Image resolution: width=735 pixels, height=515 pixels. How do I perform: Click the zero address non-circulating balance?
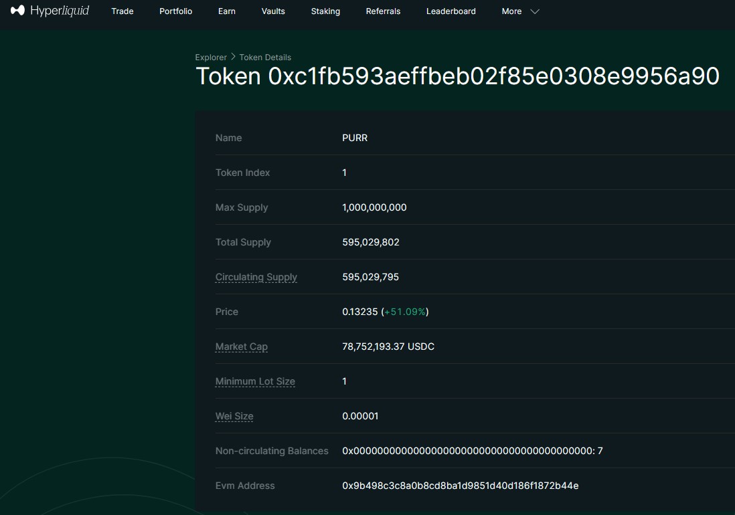[473, 451]
